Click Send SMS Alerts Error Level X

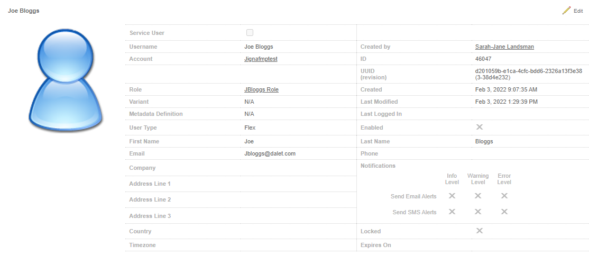pos(504,212)
